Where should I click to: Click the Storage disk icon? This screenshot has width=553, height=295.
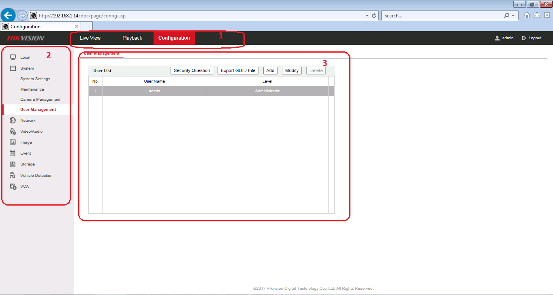tap(13, 164)
